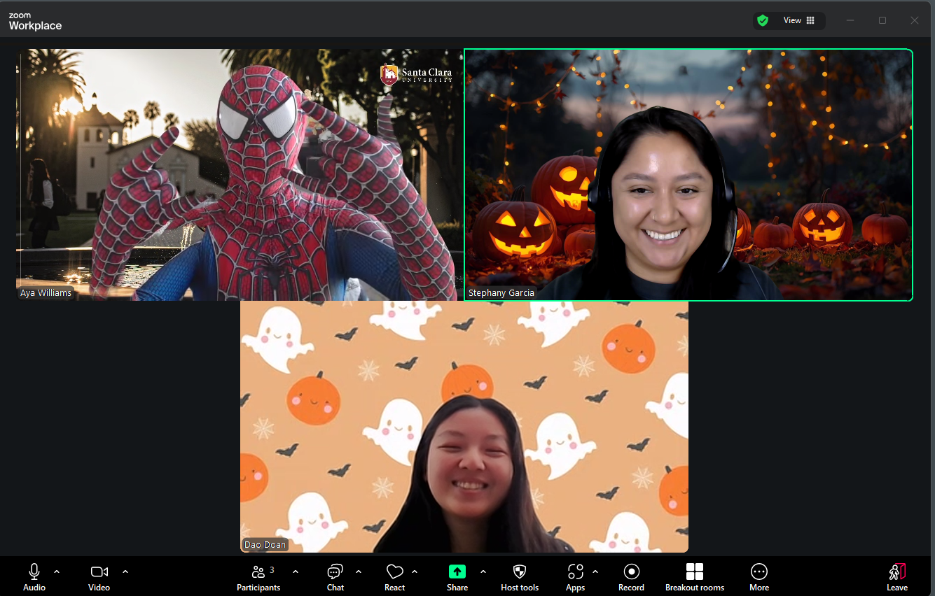Open the Participants panel
This screenshot has height=596, width=935.
click(258, 576)
